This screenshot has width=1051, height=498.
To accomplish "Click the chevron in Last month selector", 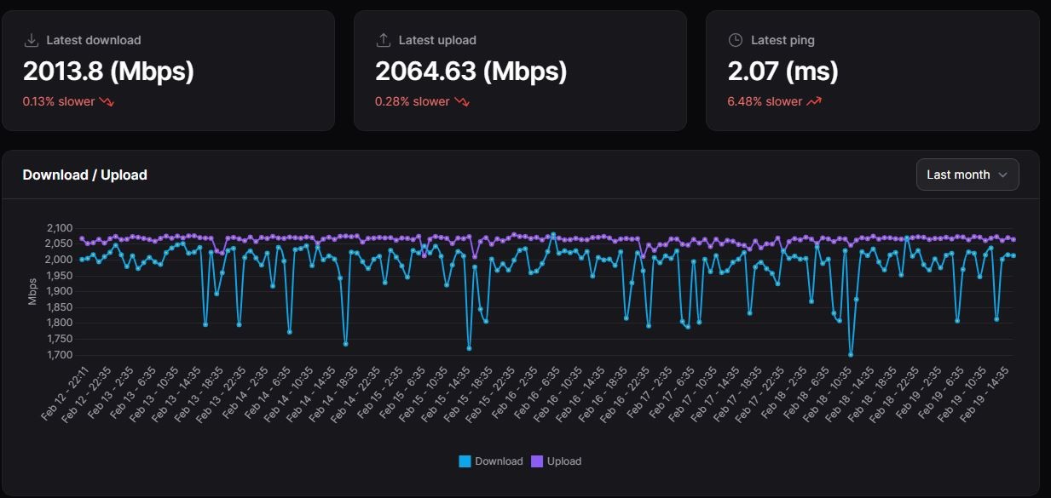I will click(x=1002, y=175).
